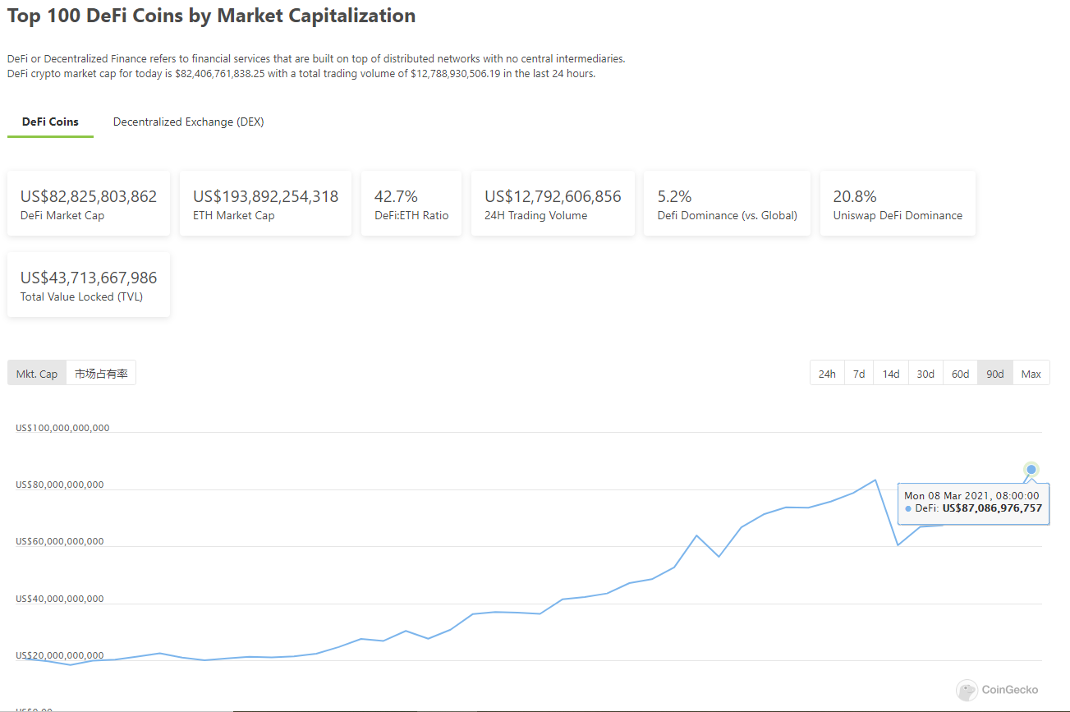Image resolution: width=1070 pixels, height=712 pixels.
Task: Click the CoinGecko gecko logo watermark
Action: pyautogui.click(x=967, y=690)
